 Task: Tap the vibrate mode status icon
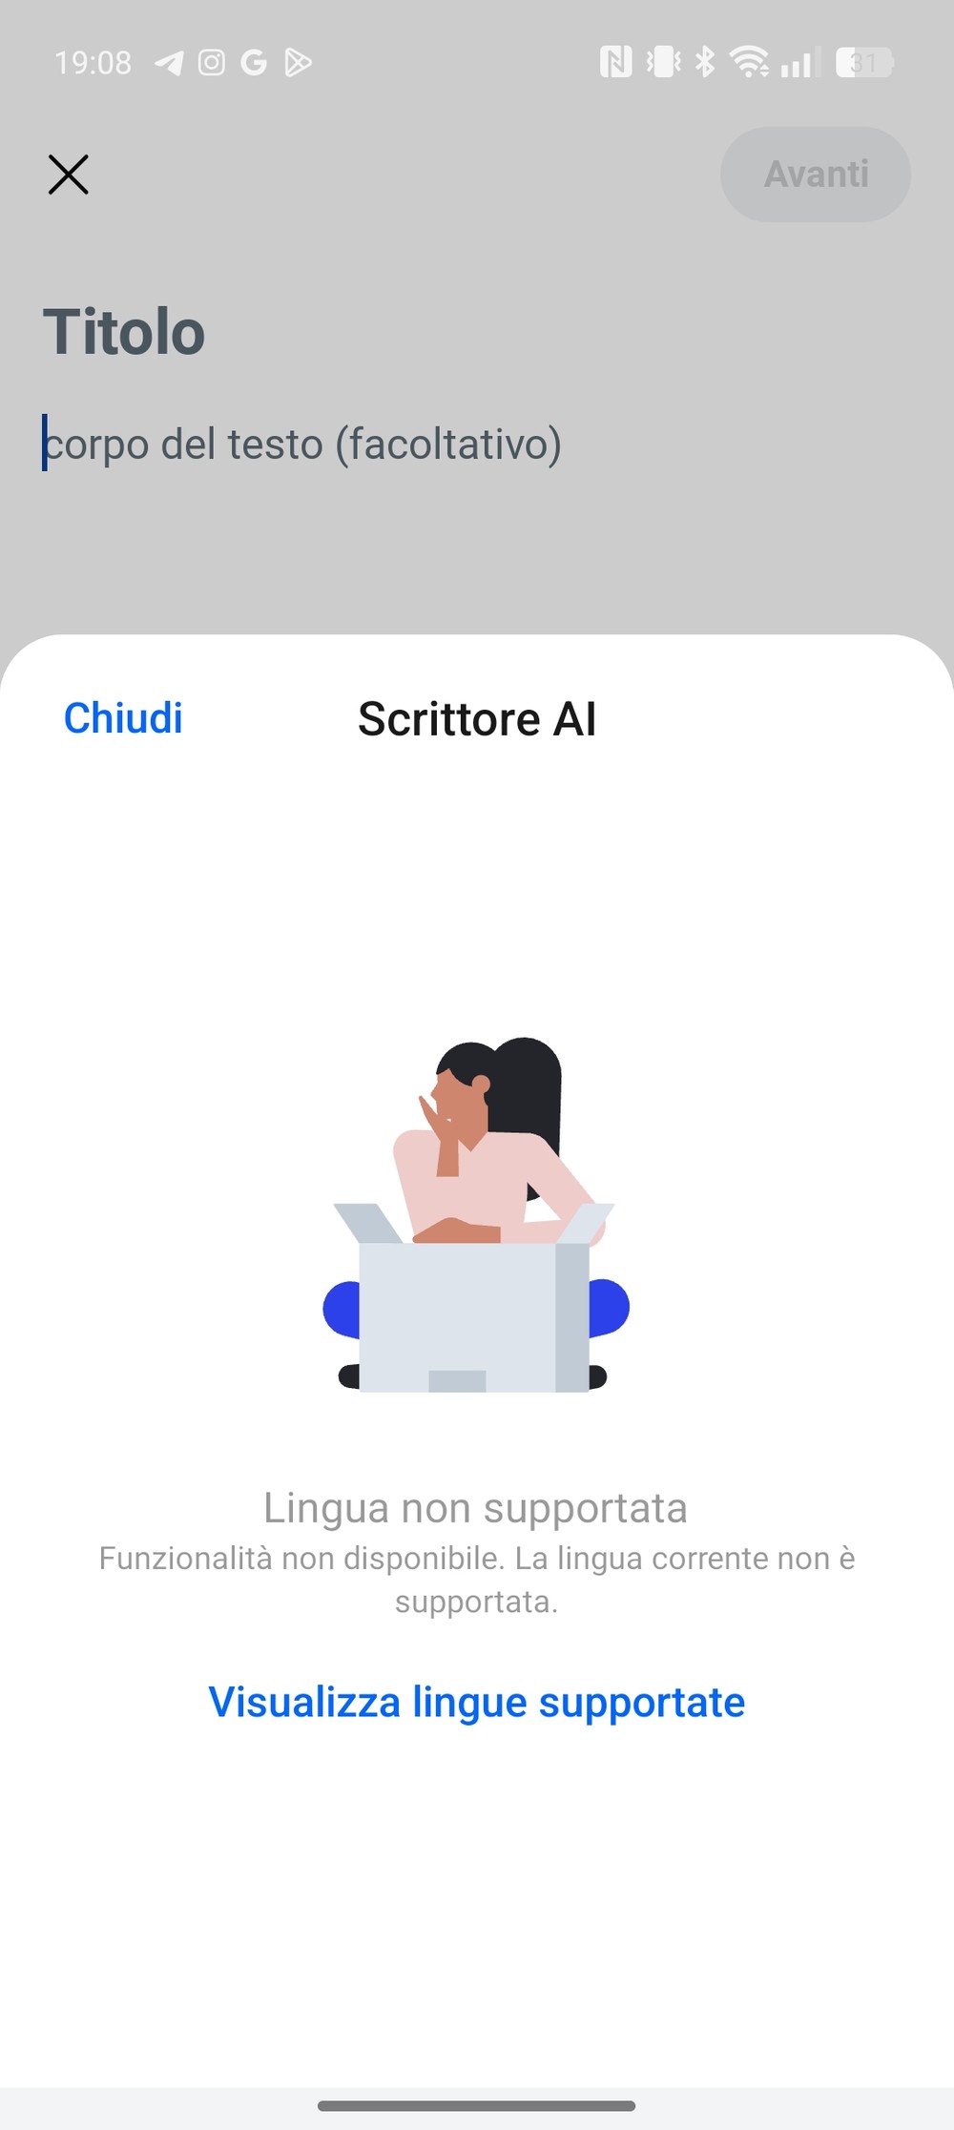point(664,62)
